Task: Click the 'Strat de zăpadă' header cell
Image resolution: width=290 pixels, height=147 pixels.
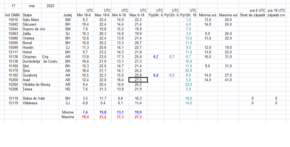Action: tap(252, 15)
